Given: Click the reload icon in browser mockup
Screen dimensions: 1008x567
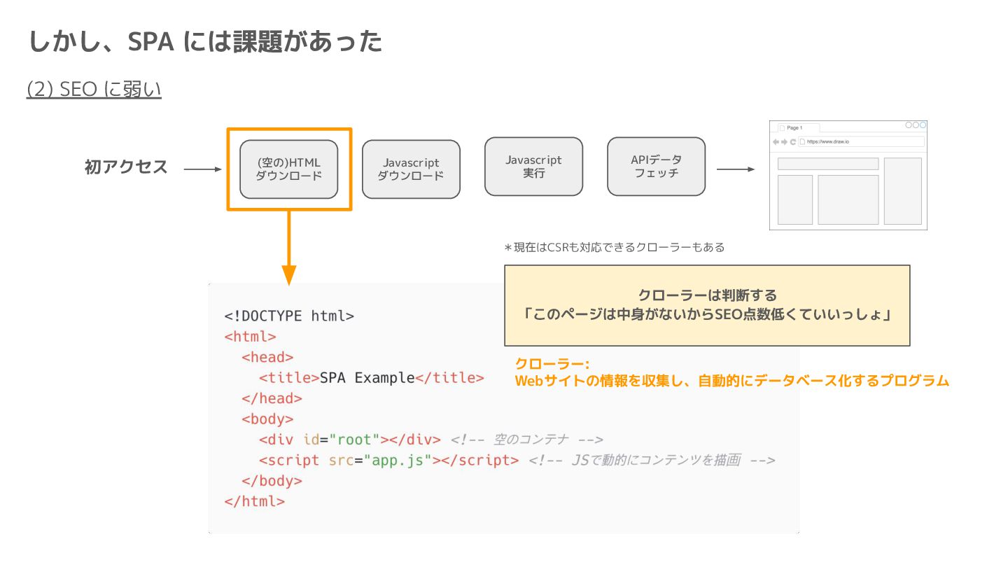Looking at the screenshot, I should pyautogui.click(x=792, y=141).
